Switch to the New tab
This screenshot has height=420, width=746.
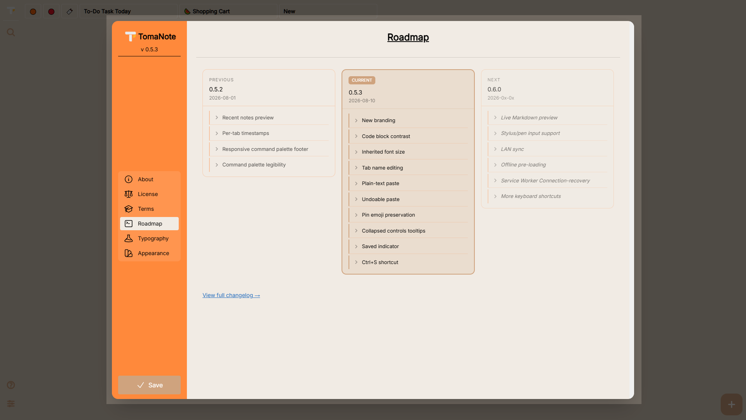[328, 11]
